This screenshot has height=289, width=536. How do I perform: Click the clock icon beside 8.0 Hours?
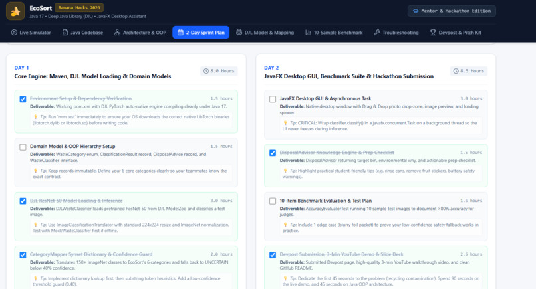pos(206,71)
